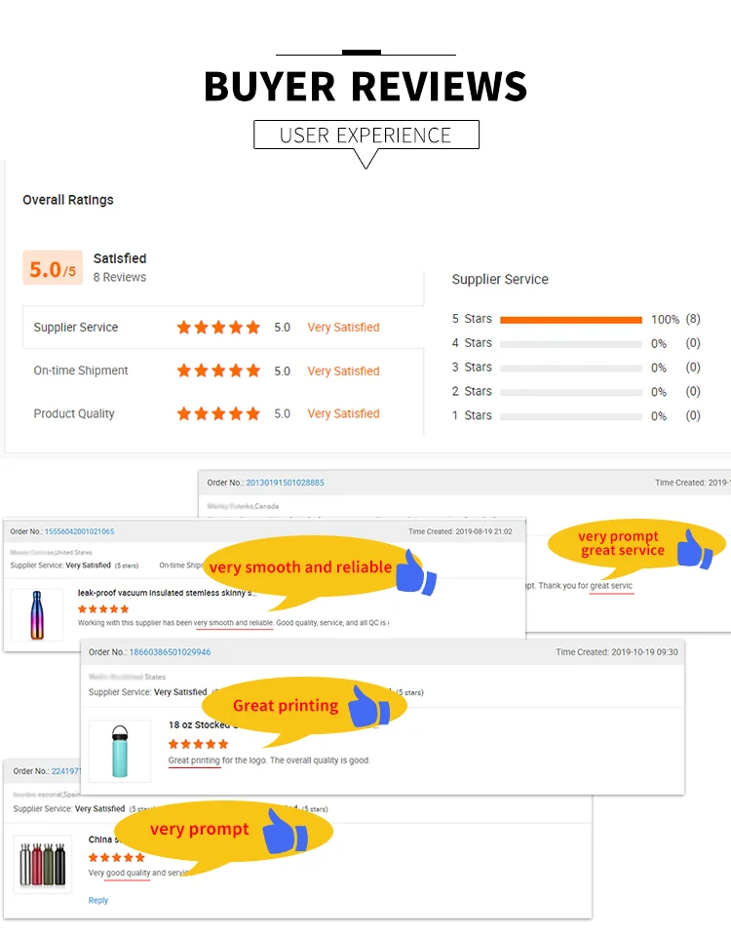The image size is (731, 936).
Task: Click stars under the 18 oz bottle review
Action: (198, 744)
